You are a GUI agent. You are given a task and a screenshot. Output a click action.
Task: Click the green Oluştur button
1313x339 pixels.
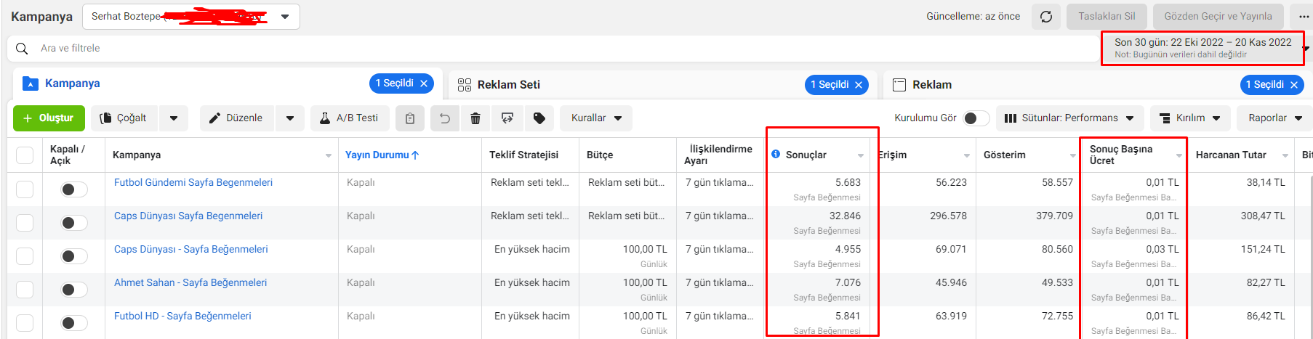49,118
